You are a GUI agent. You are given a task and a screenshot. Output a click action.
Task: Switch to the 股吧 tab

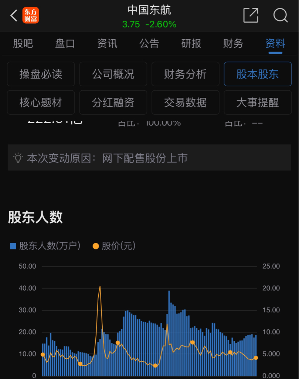(x=23, y=44)
